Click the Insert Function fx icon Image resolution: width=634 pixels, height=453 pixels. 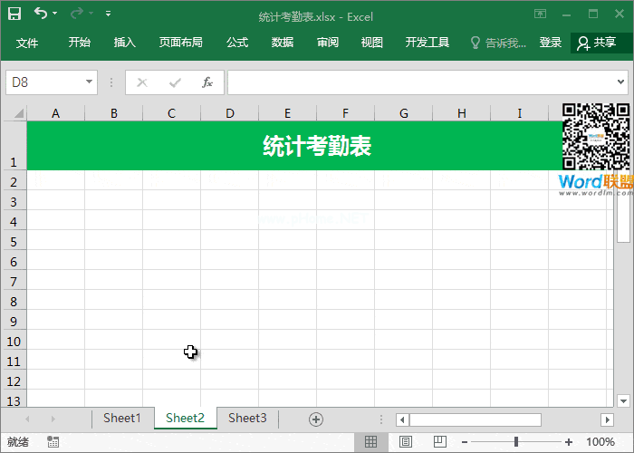[x=207, y=82]
